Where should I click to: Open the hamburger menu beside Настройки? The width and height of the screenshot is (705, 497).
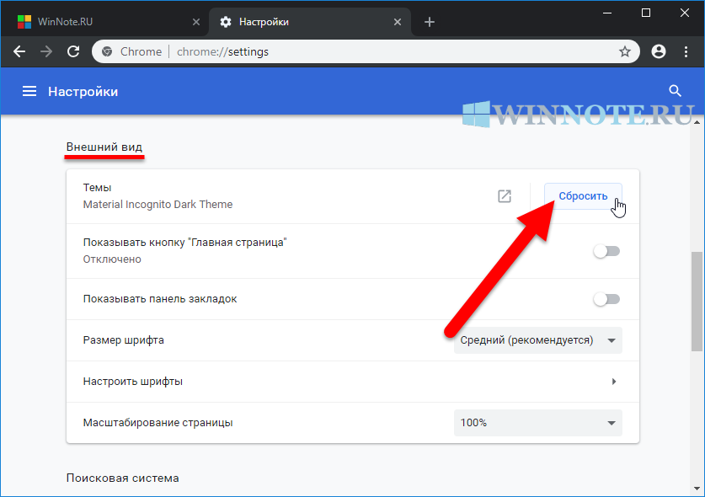(x=29, y=92)
